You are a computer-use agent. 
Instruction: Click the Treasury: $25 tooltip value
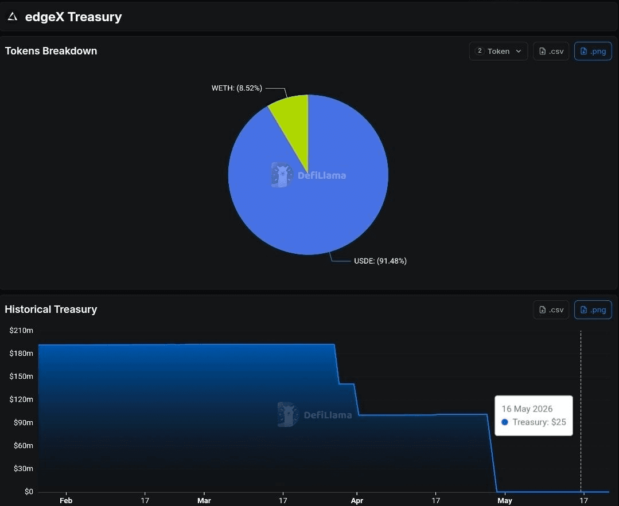539,422
